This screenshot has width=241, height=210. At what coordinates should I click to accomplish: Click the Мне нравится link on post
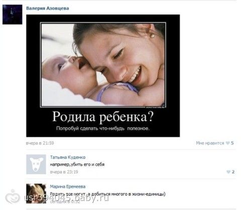coord(210,143)
